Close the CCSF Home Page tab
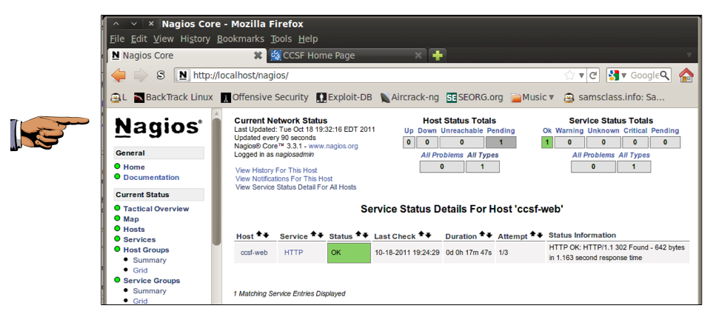Image resolution: width=713 pixels, height=317 pixels. [418, 56]
